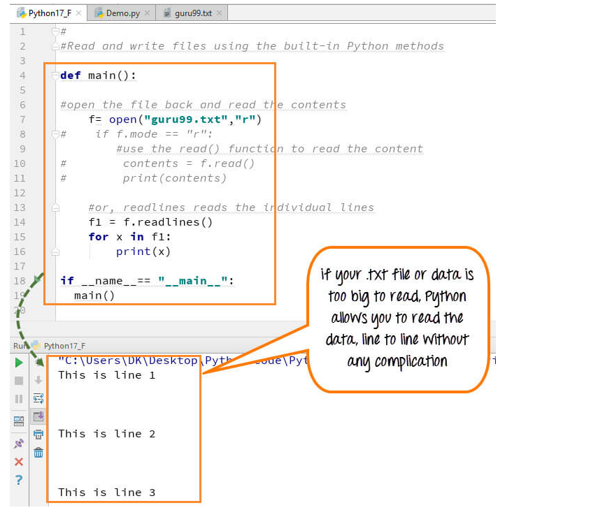Click the down arrow icon in console toolbar
Image resolution: width=598 pixels, height=517 pixels.
pos(38,380)
